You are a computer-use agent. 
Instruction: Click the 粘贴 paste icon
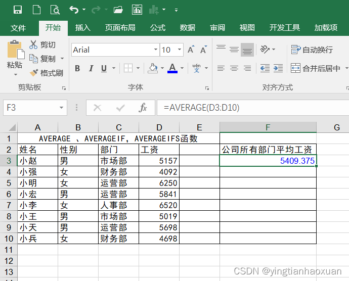pyautogui.click(x=16, y=50)
